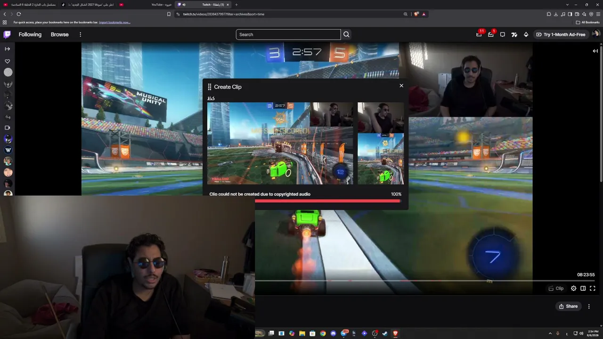Close the Create Clip dialog
Image resolution: width=603 pixels, height=339 pixels.
point(401,86)
